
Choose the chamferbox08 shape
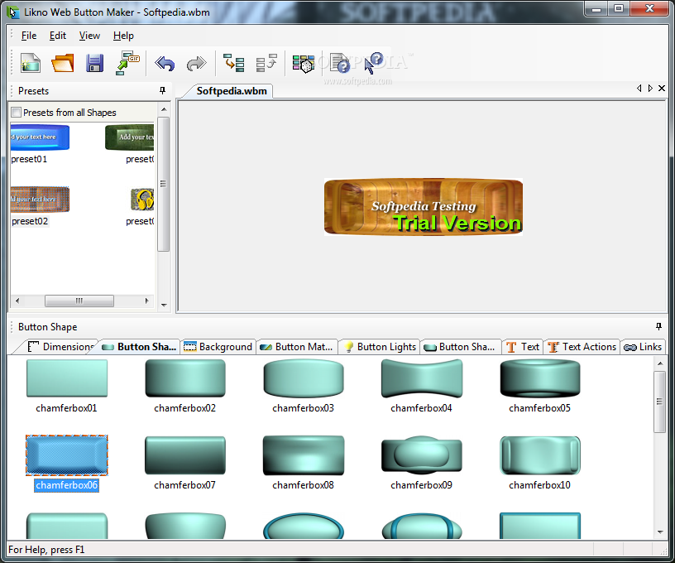tap(304, 455)
